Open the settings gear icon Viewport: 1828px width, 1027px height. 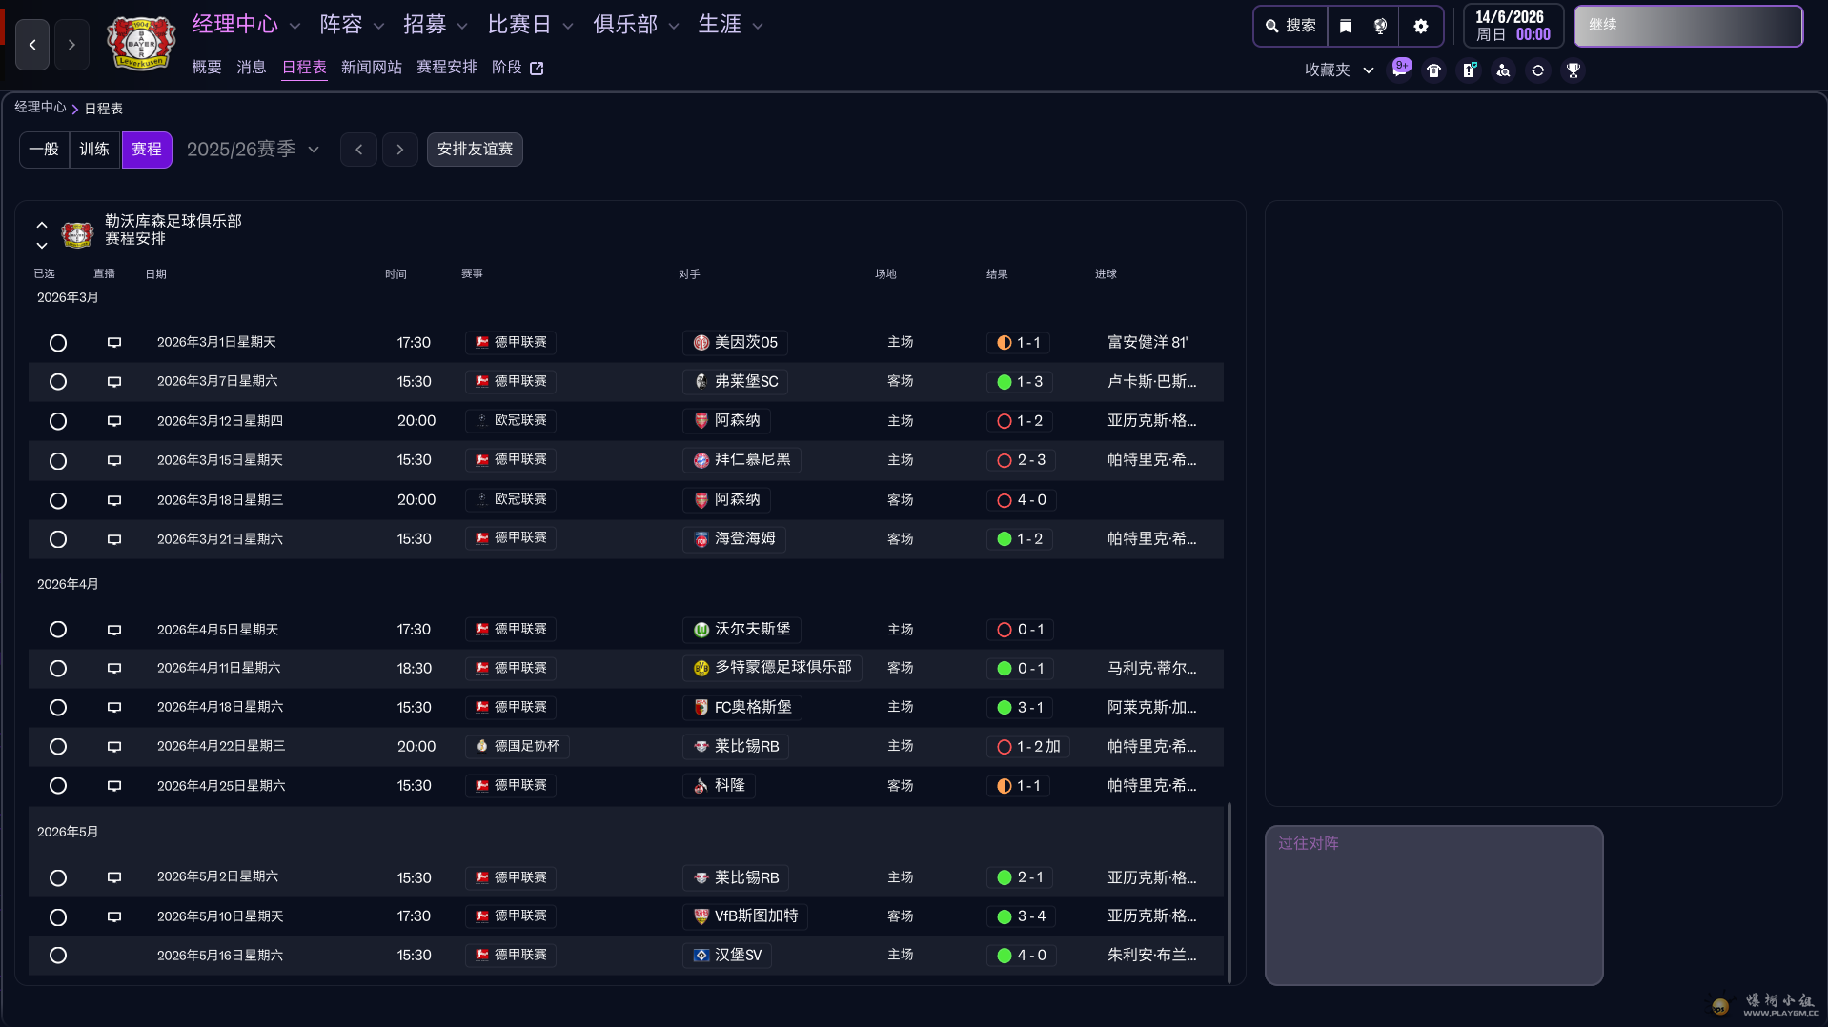(x=1420, y=26)
